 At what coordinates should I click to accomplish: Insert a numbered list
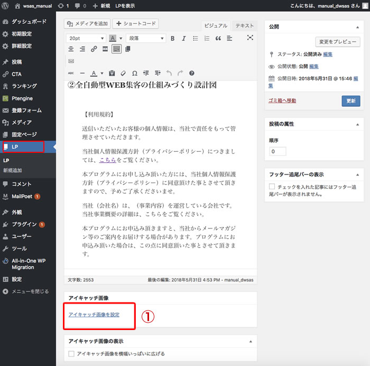pos(207,39)
